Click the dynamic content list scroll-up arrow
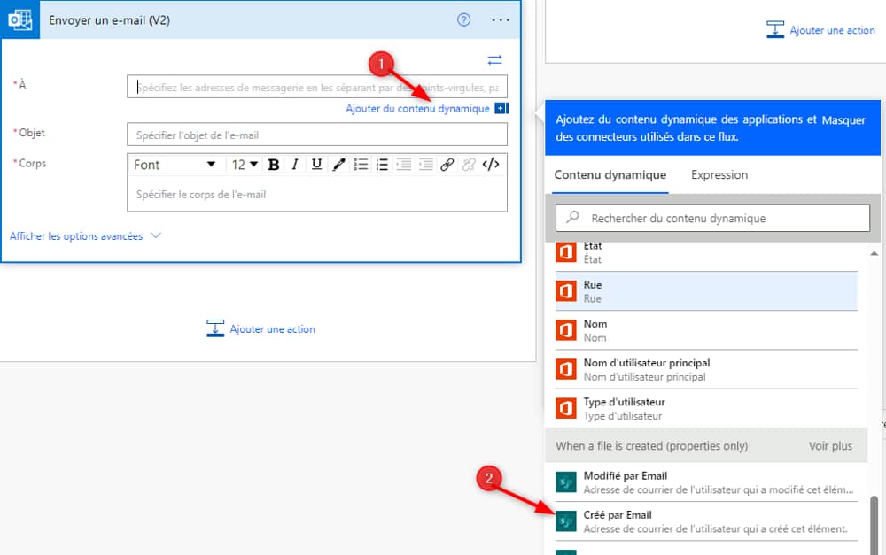Screen dimensions: 886x555 [874, 253]
